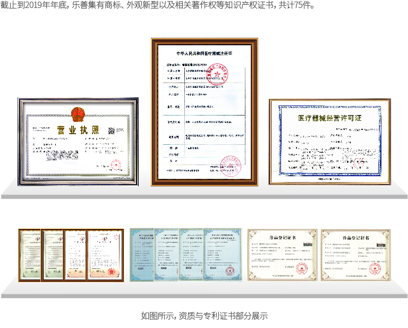This screenshot has width=408, height=328.
Task: Open the 中华人民共和国医疗器械注册证 framed certificate
Action: tap(205, 112)
